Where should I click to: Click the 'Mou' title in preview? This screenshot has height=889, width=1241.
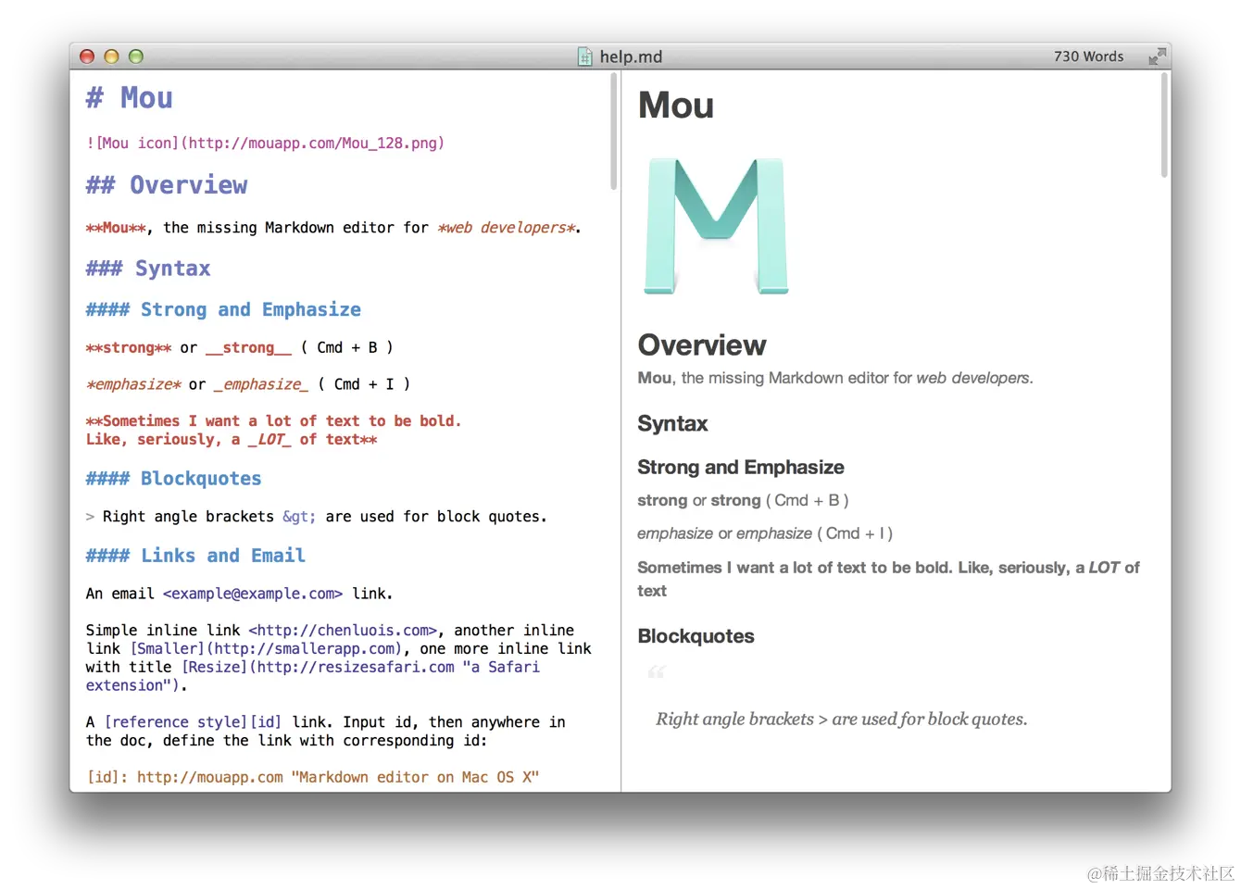(x=676, y=106)
